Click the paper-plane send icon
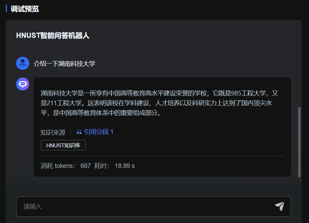The width and height of the screenshot is (309, 223). [x=280, y=207]
